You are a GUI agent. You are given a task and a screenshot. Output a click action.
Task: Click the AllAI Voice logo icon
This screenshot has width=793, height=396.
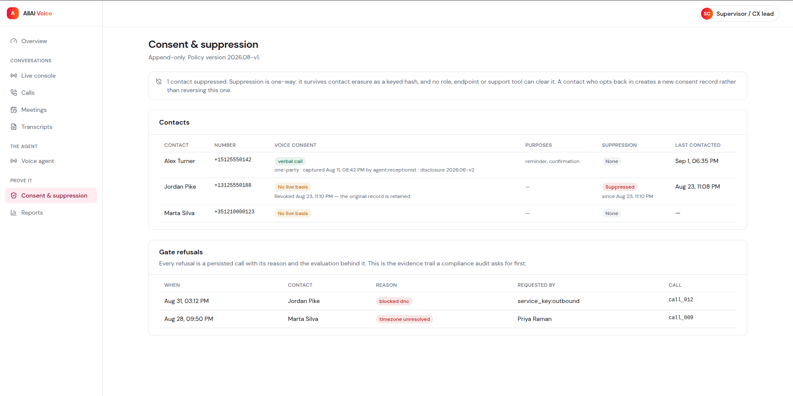click(13, 13)
